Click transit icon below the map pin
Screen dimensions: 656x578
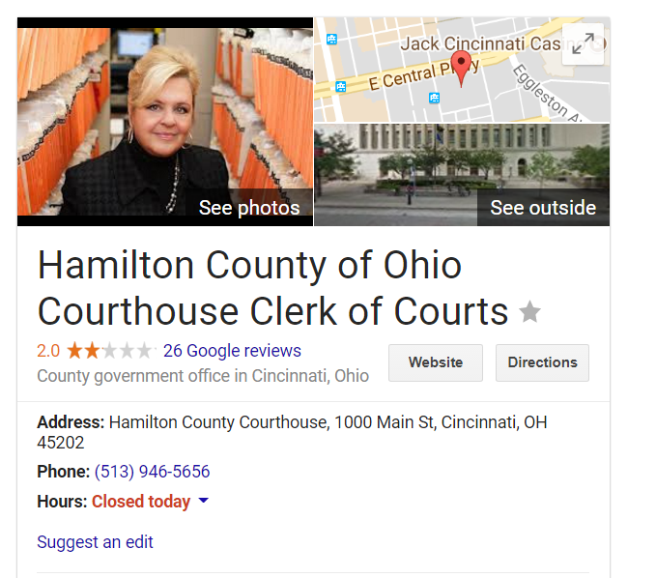click(x=434, y=98)
